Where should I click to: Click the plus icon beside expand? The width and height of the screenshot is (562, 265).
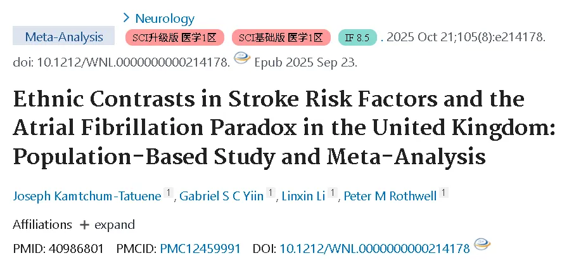[84, 225]
